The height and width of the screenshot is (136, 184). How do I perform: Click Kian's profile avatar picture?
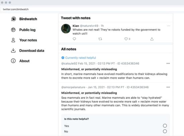click(x=66, y=29)
